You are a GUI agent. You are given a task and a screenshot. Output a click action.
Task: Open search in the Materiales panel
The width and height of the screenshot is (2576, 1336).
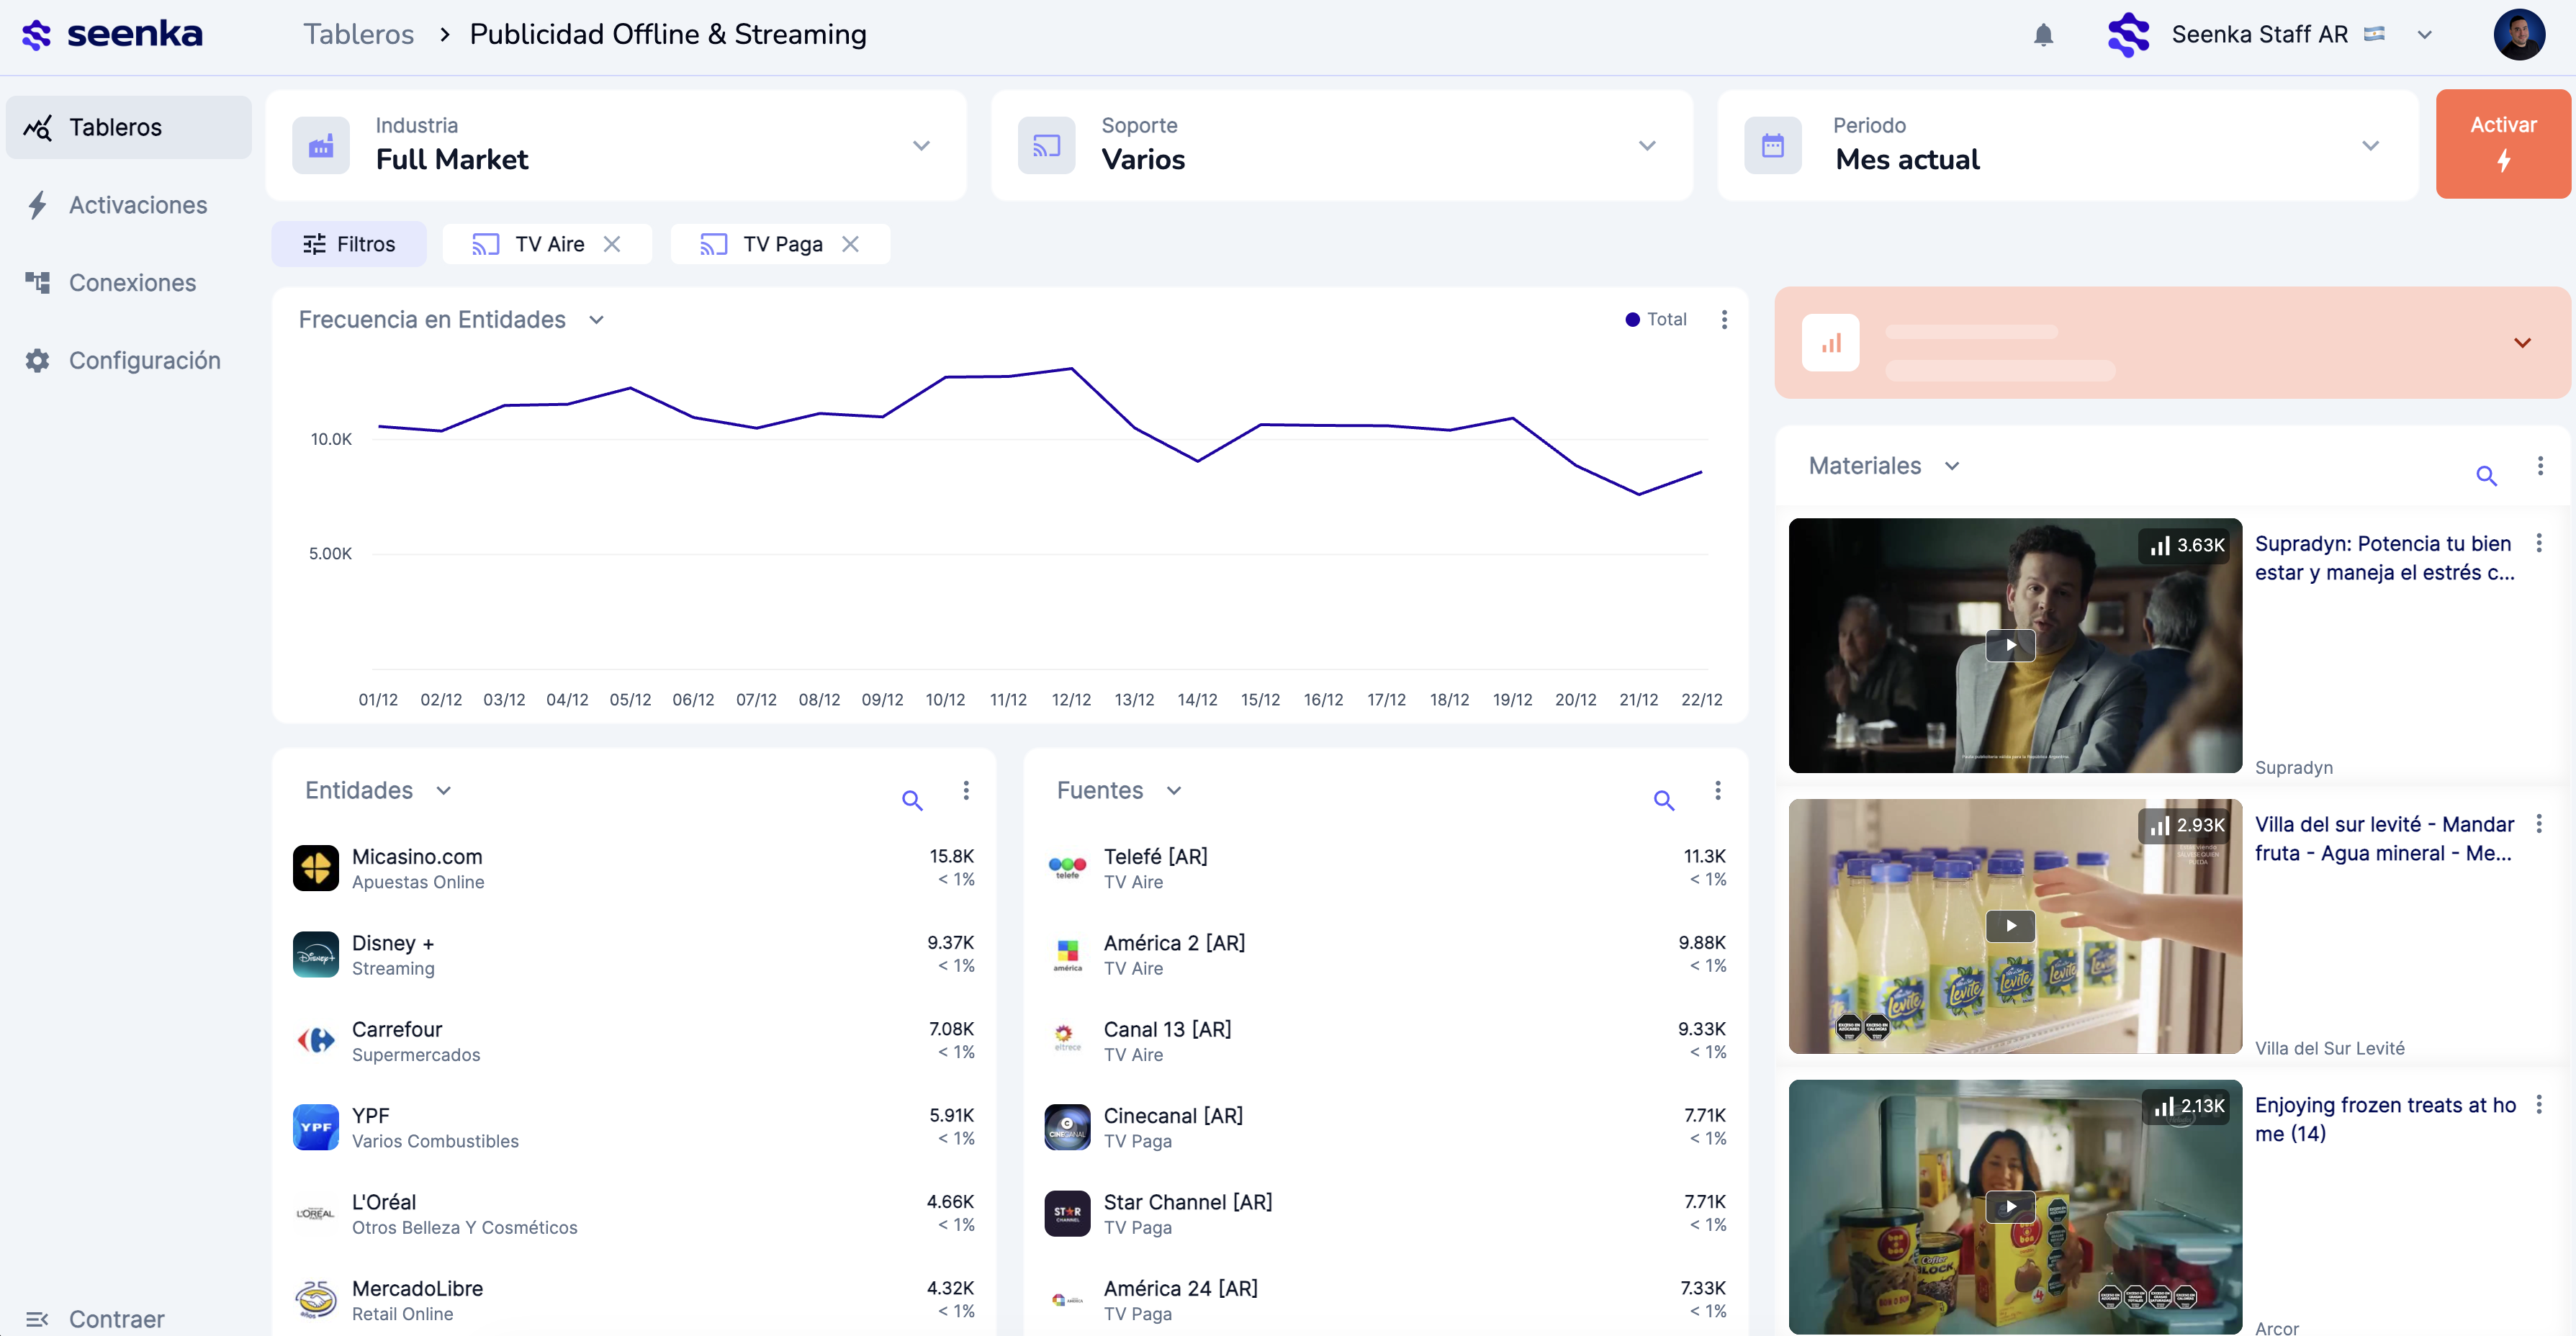pyautogui.click(x=2487, y=477)
